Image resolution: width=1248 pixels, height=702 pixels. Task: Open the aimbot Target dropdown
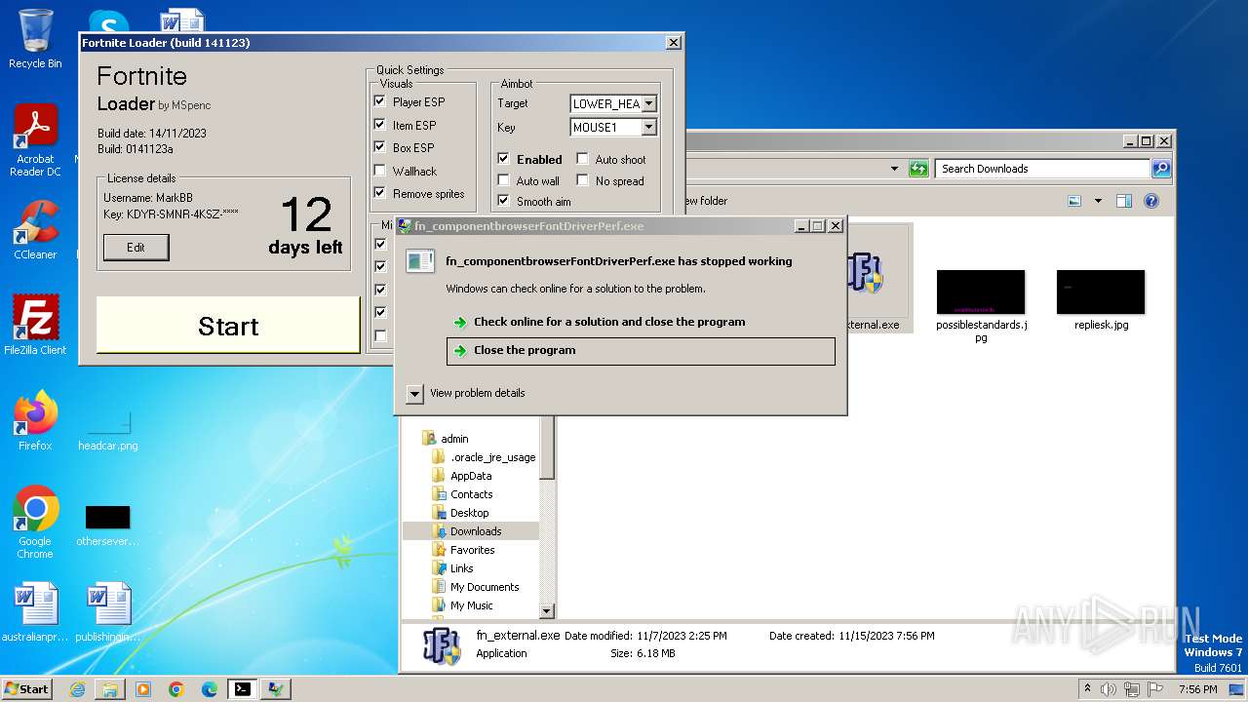pos(649,103)
